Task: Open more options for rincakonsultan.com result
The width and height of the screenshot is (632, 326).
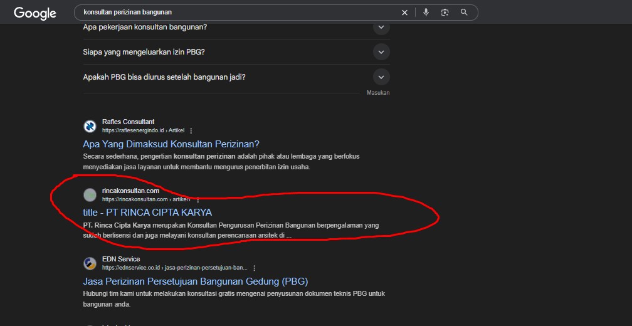Action: point(198,199)
